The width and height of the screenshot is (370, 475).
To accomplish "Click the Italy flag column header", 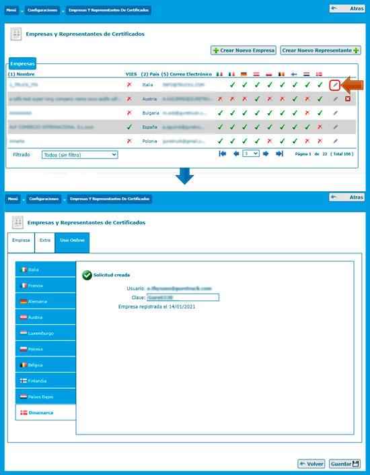I will tap(219, 74).
